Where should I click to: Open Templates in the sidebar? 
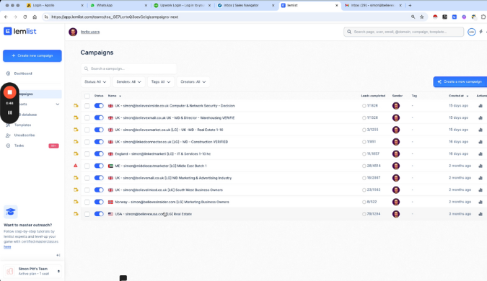(22, 125)
